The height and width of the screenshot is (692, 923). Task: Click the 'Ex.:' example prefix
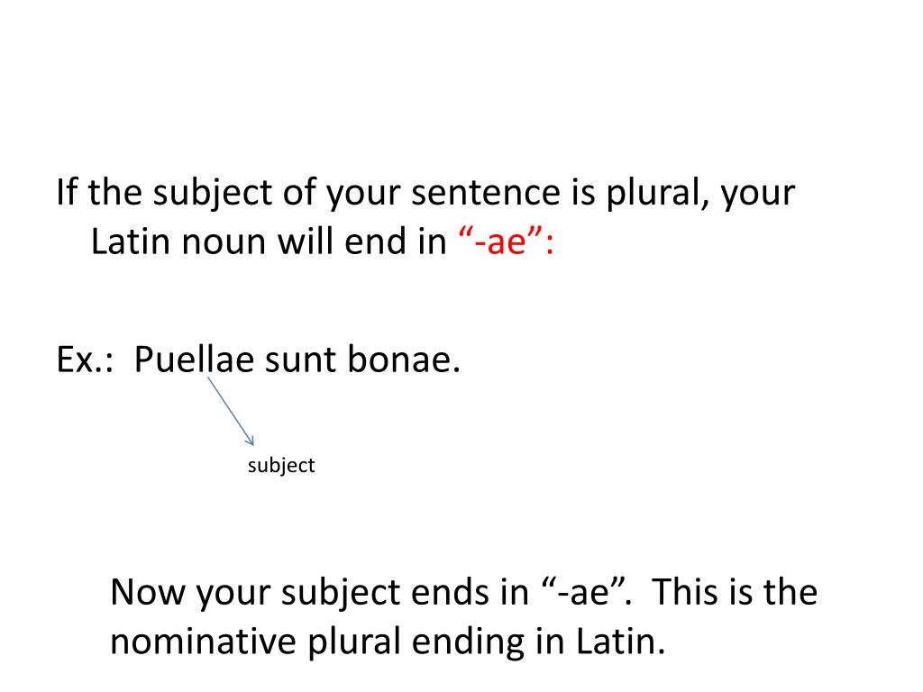(85, 360)
